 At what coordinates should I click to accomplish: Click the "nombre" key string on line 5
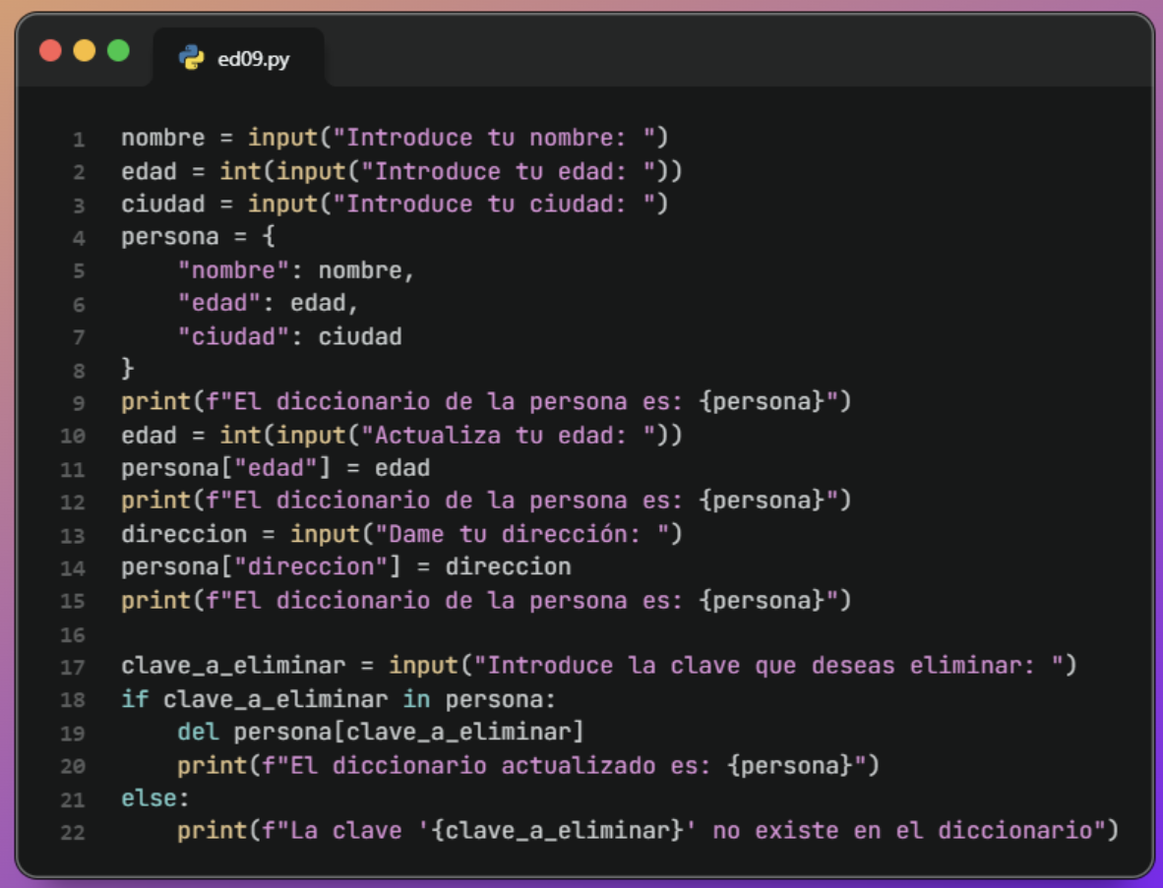(x=233, y=270)
